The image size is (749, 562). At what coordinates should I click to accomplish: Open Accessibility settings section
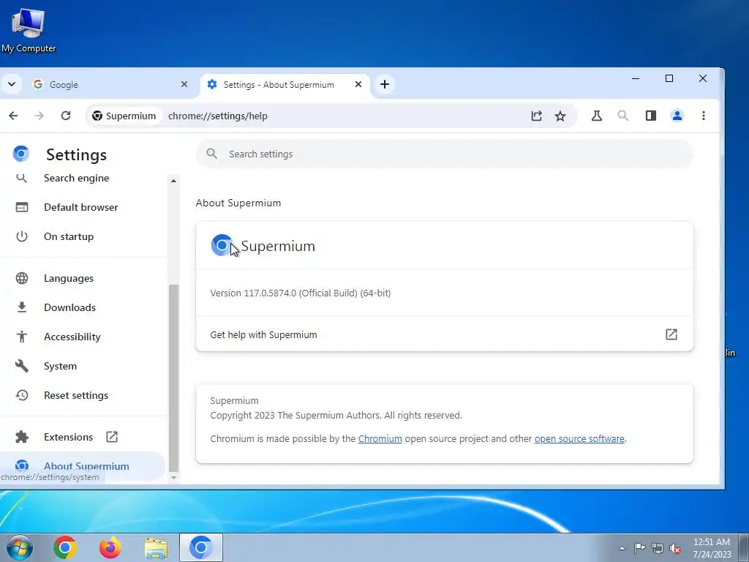(x=72, y=337)
